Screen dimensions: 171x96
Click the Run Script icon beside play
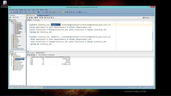point(30,18)
